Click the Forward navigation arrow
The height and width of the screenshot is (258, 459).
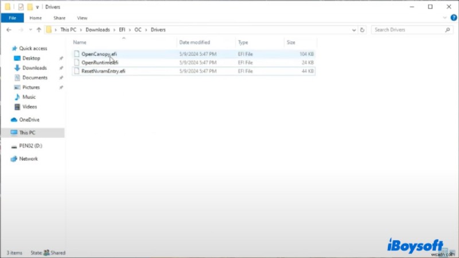[x=21, y=30]
